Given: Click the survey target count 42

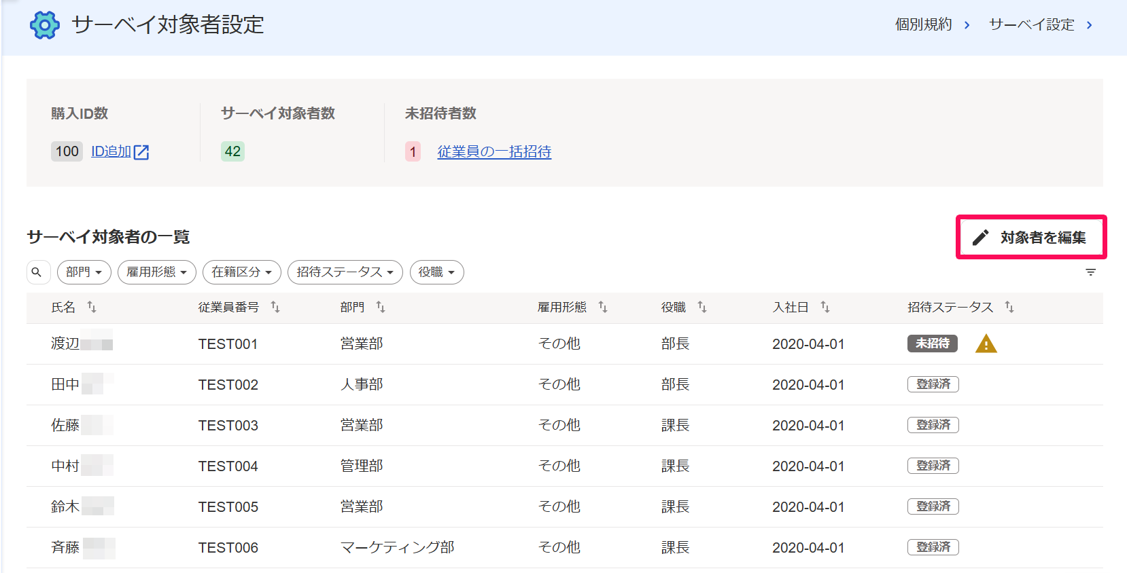Looking at the screenshot, I should (232, 151).
